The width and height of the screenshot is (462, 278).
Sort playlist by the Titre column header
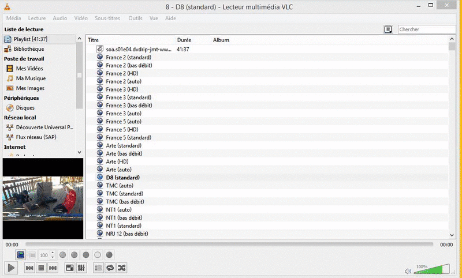(x=131, y=40)
